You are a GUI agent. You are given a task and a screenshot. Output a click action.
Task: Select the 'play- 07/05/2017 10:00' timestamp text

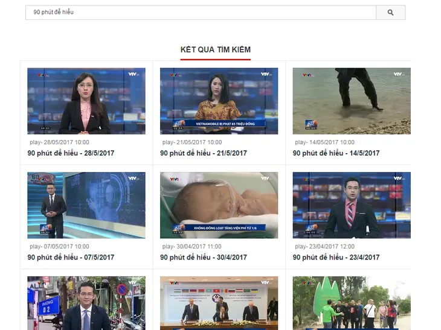[59, 246]
